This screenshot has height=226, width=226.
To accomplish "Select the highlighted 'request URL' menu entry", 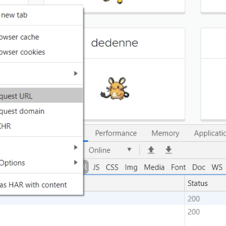I will pos(41,95).
